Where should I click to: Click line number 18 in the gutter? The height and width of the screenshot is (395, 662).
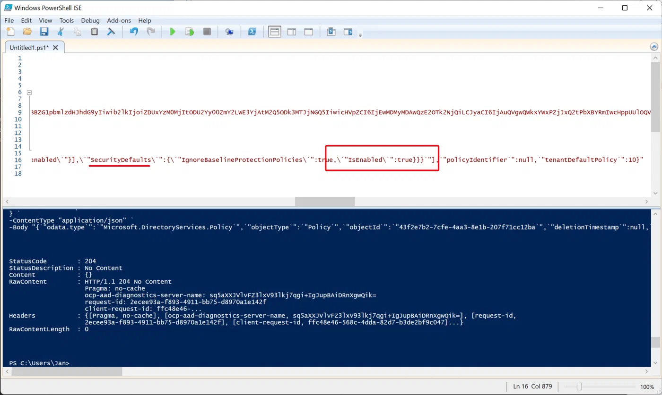click(18, 174)
